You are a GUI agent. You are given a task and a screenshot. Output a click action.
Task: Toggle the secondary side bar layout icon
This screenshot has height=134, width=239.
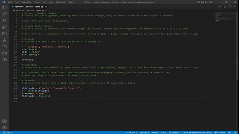[207, 2]
